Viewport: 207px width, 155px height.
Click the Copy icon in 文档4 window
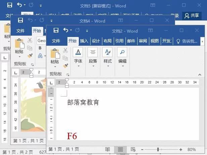click(x=30, y=48)
